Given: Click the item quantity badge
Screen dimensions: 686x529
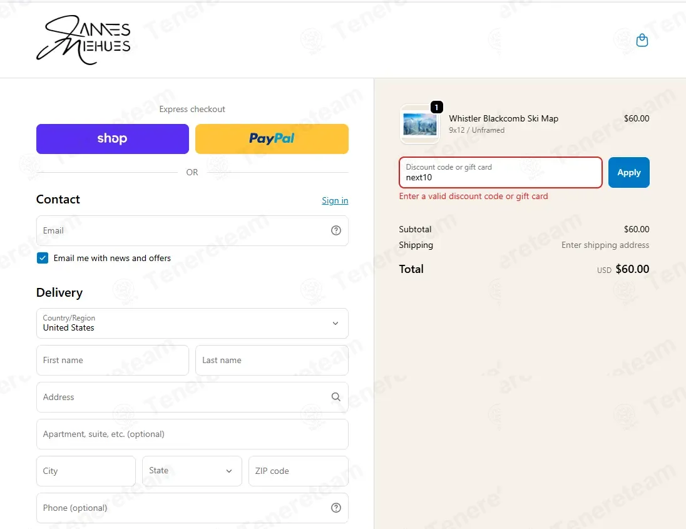Looking at the screenshot, I should click(437, 107).
